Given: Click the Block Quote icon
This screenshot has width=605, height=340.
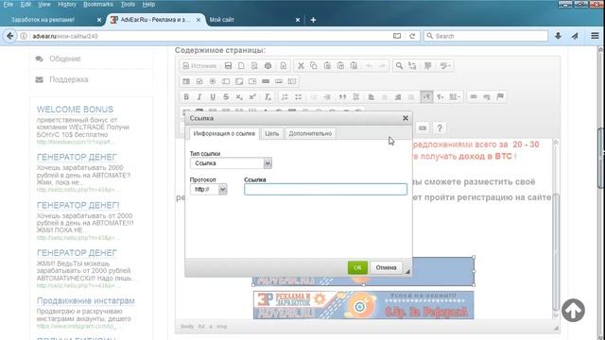Looking at the screenshot, I should [x=342, y=96].
